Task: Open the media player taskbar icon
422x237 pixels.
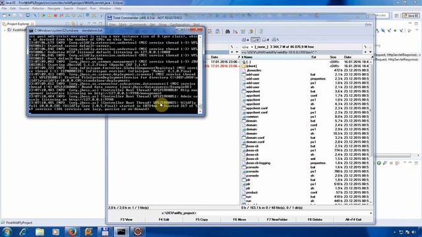Action: [55, 232]
